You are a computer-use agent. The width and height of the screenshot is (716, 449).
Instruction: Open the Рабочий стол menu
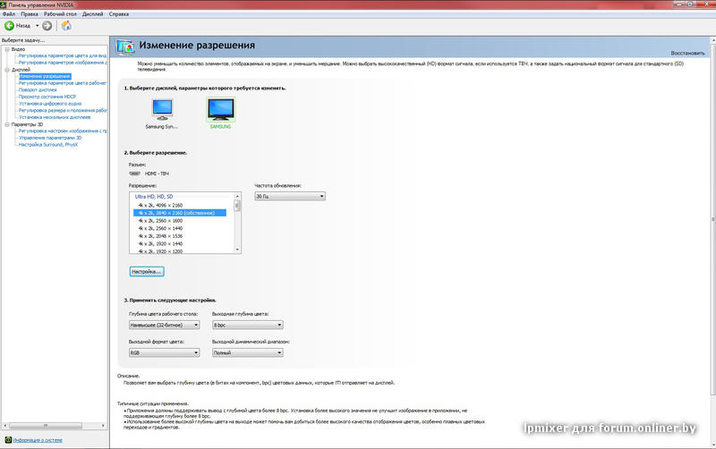(60, 14)
